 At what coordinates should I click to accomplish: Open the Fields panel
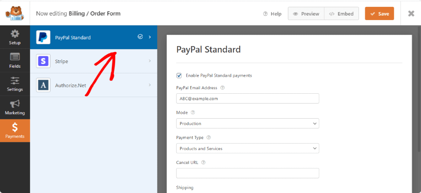pyautogui.click(x=15, y=60)
